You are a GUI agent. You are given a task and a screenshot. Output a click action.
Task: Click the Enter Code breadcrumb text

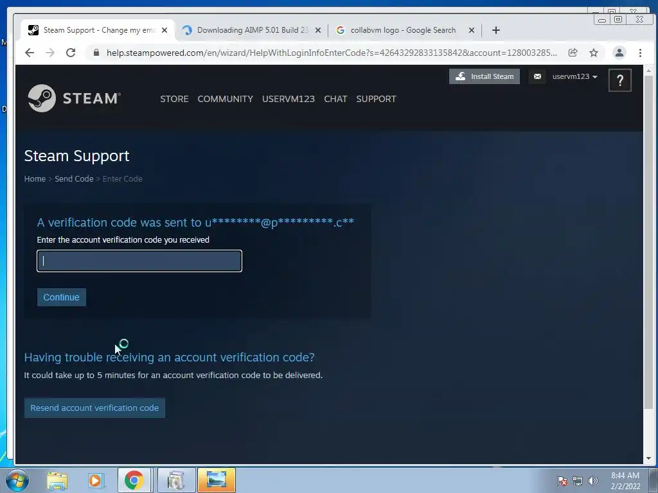click(x=123, y=178)
